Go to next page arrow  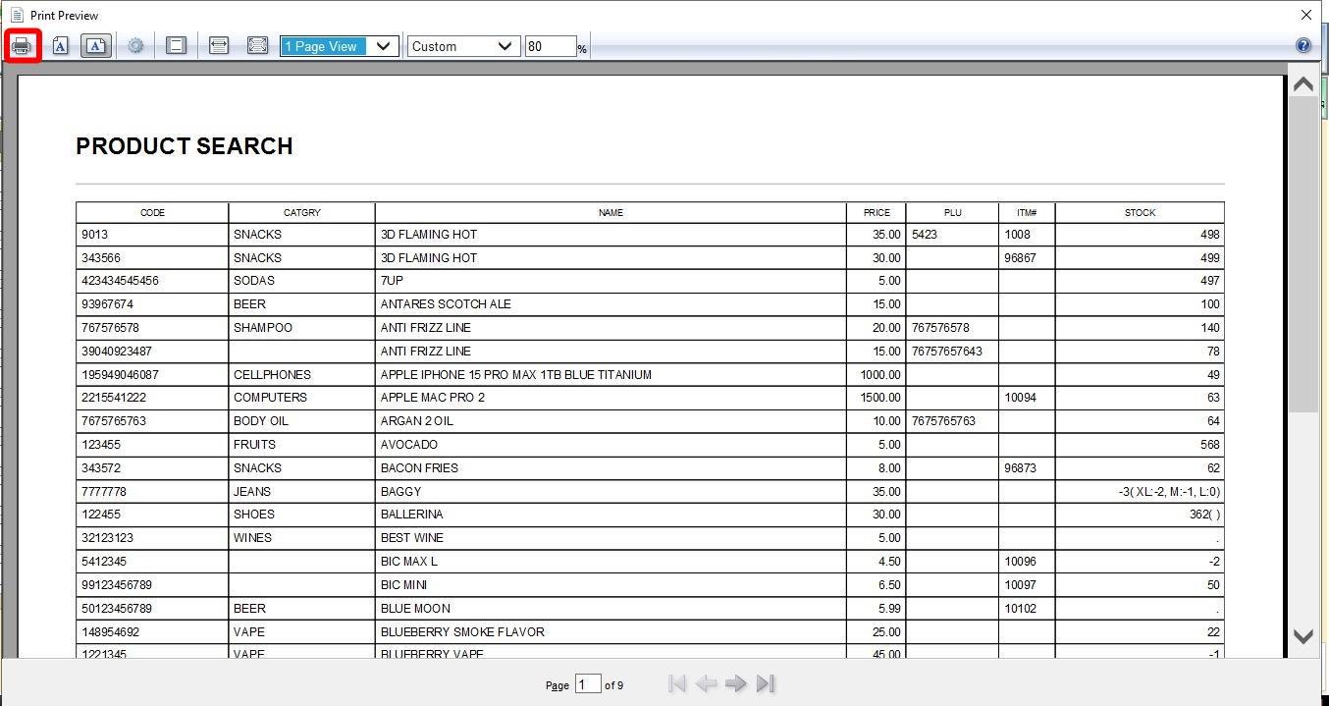coord(735,683)
